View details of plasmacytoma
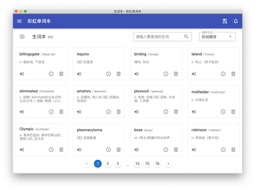Image resolution: width=255 pixels, height=190 pixels. click(x=108, y=150)
